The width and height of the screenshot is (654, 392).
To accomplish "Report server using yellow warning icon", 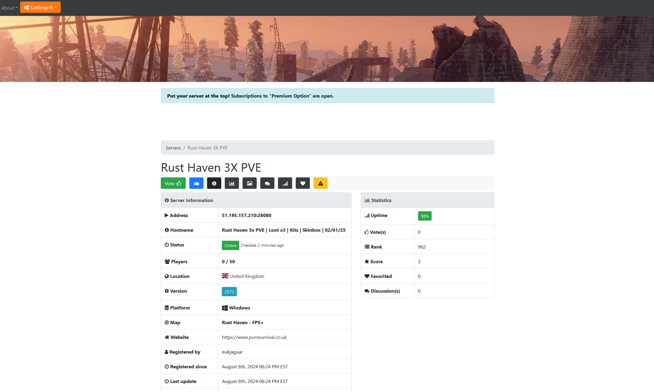I will (x=321, y=183).
